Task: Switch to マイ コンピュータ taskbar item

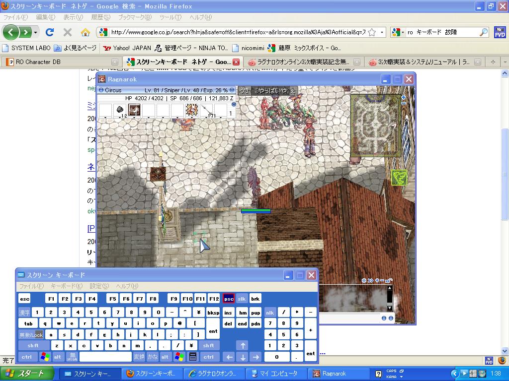Action: click(277, 374)
